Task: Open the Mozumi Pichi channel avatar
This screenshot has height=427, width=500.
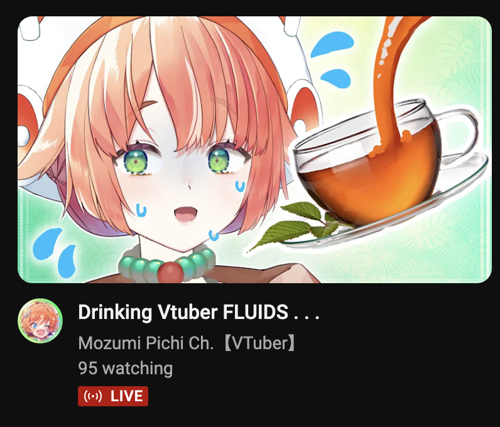Action: 40,321
